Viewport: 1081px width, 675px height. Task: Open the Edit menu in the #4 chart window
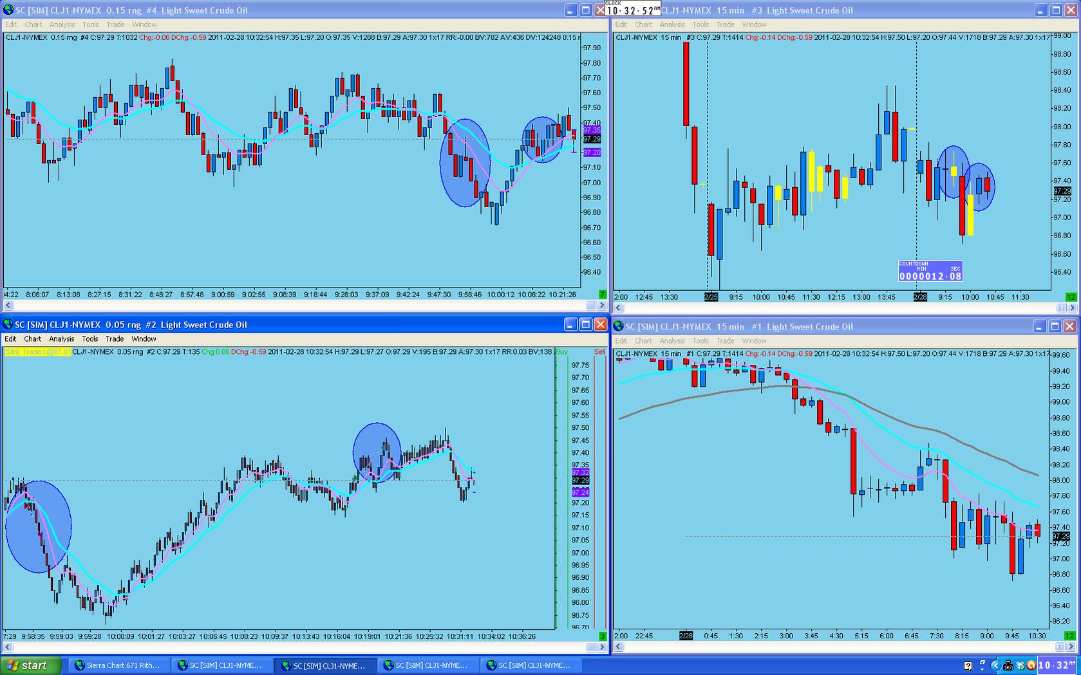[11, 24]
